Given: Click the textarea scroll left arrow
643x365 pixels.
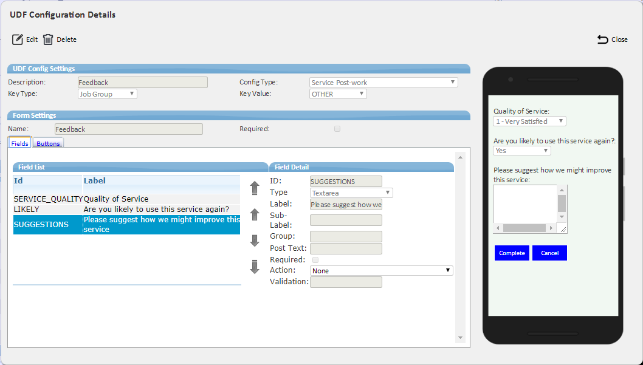Looking at the screenshot, I should click(498, 228).
